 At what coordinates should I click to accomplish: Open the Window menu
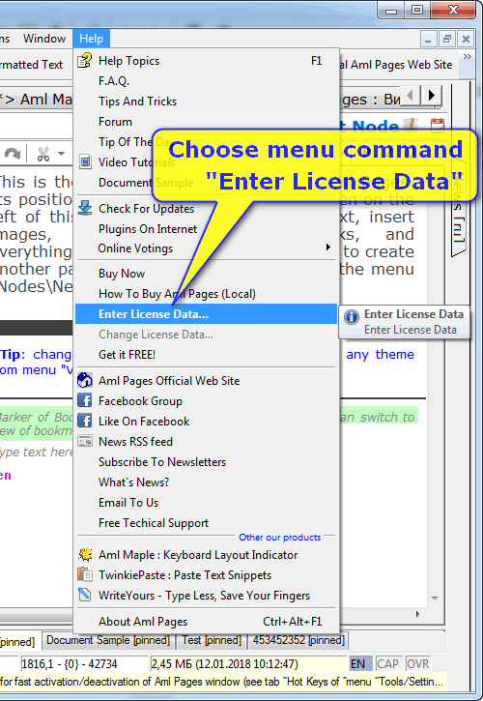point(44,39)
